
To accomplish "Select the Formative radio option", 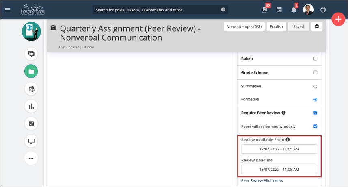I will pyautogui.click(x=315, y=100).
